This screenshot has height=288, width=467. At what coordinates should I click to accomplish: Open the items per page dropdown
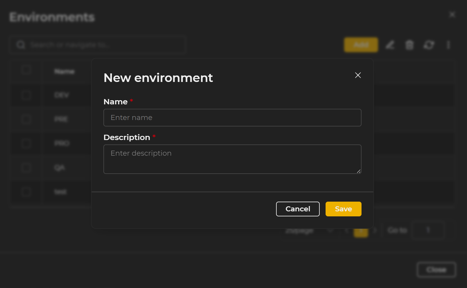[309, 231]
